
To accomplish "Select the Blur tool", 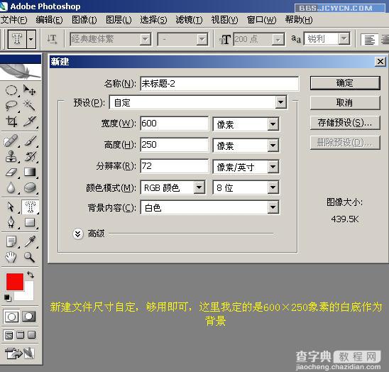I will [11, 187].
